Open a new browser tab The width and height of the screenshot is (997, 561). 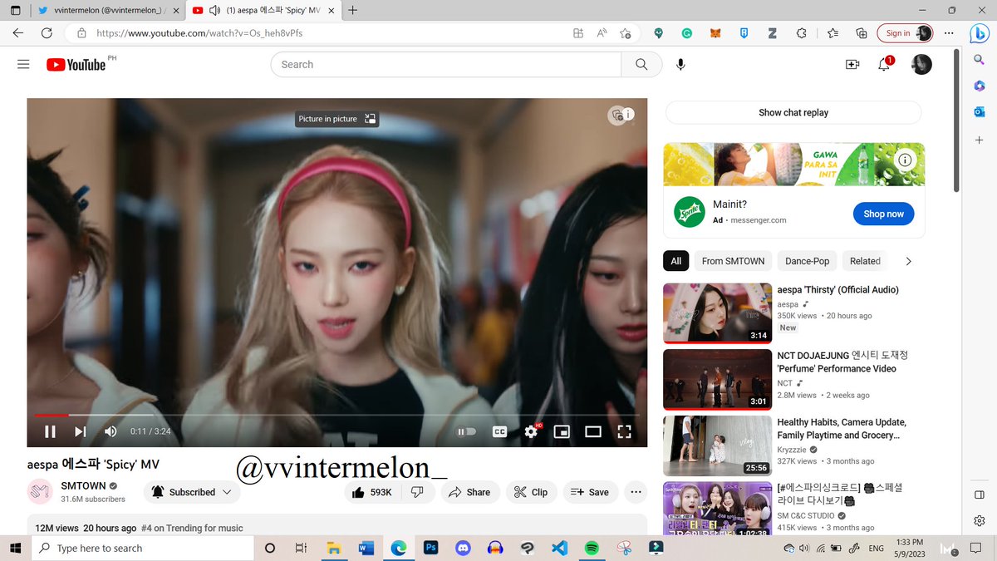pyautogui.click(x=353, y=10)
